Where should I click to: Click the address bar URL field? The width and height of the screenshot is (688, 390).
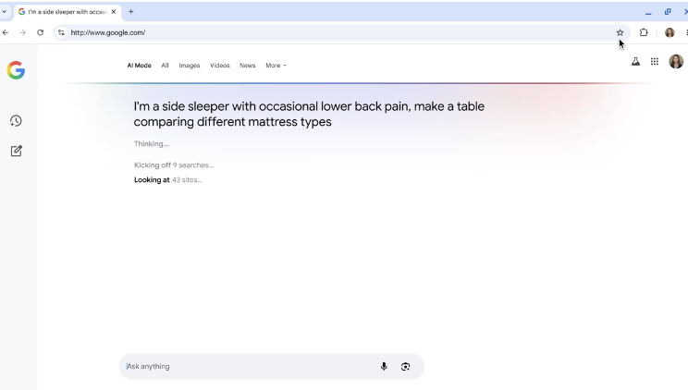coord(333,32)
